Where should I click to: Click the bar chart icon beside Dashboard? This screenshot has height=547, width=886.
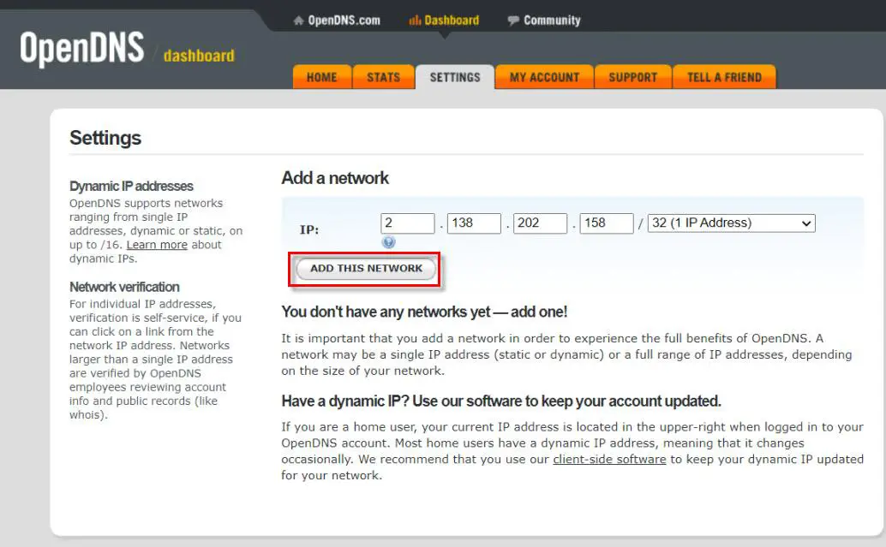415,21
